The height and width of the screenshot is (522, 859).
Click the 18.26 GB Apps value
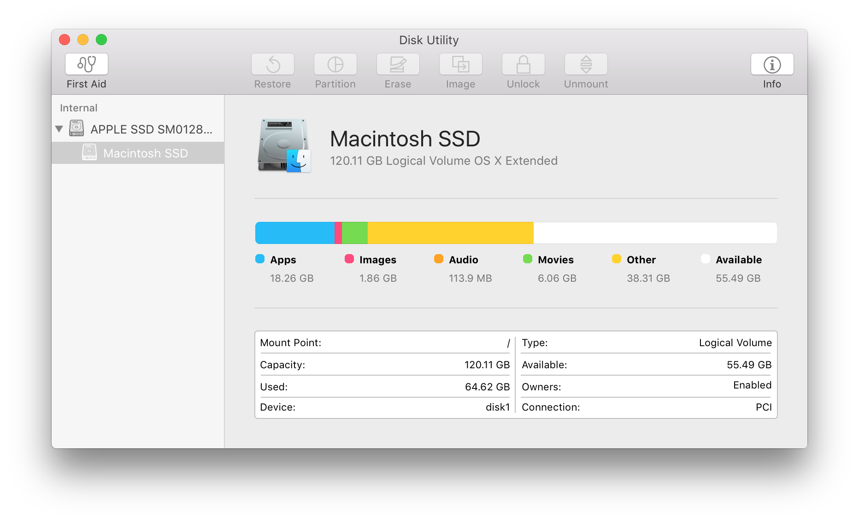[x=292, y=278]
